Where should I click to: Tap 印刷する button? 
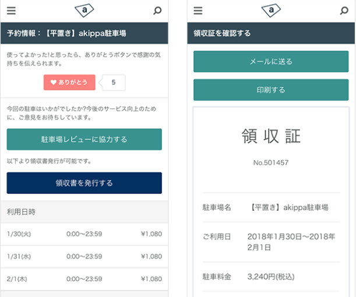pyautogui.click(x=271, y=90)
